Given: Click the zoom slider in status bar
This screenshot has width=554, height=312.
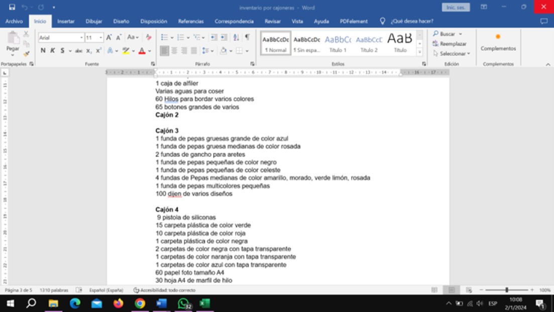Looking at the screenshot, I should pyautogui.click(x=506, y=290).
